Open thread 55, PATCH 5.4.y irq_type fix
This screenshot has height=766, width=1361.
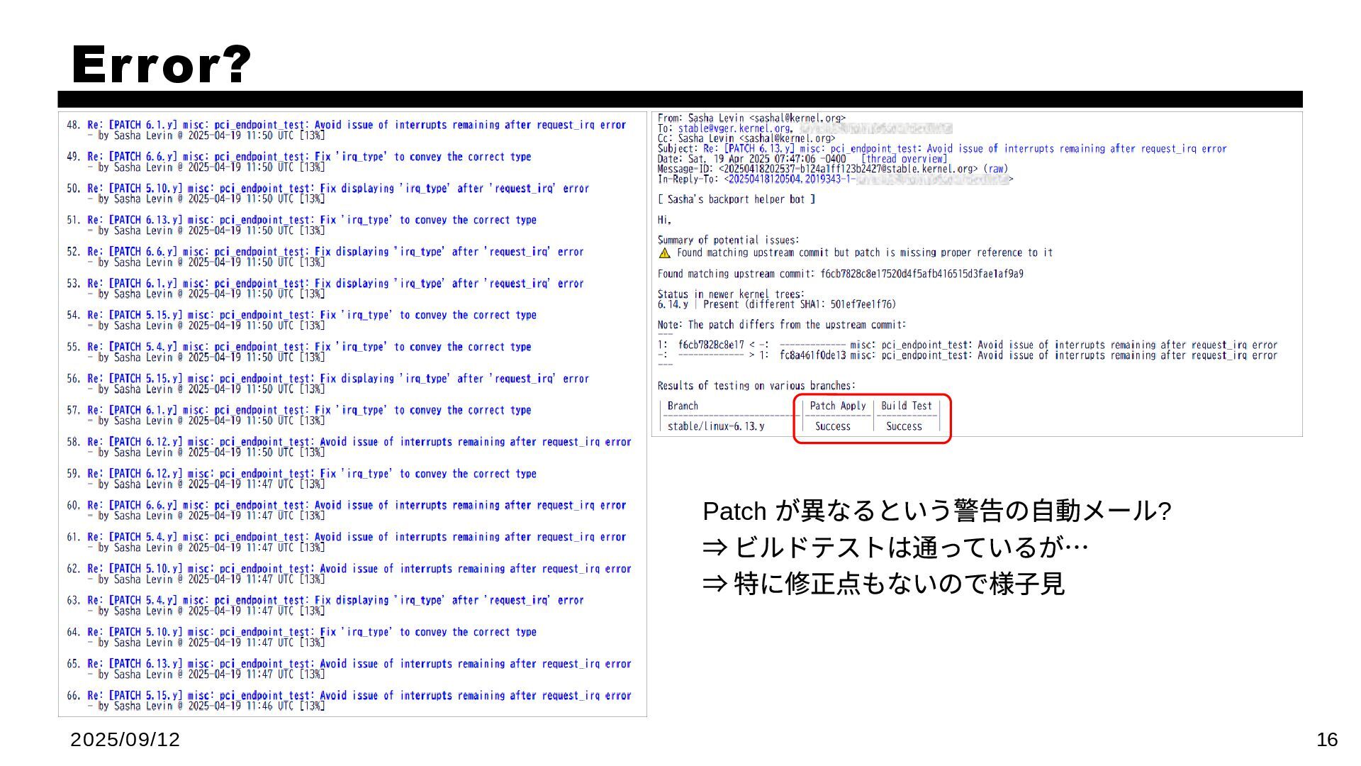point(309,347)
